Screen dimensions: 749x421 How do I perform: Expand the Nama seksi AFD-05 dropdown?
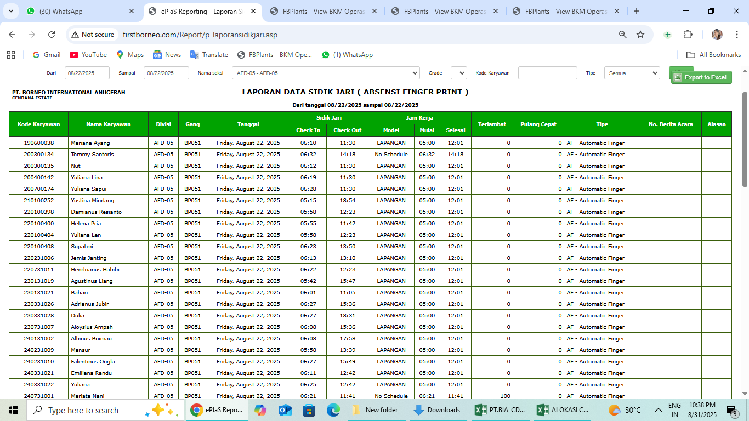click(x=326, y=73)
